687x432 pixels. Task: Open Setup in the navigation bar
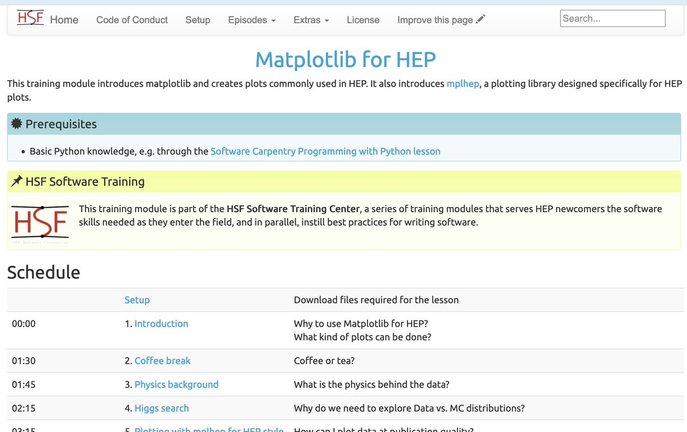click(198, 20)
